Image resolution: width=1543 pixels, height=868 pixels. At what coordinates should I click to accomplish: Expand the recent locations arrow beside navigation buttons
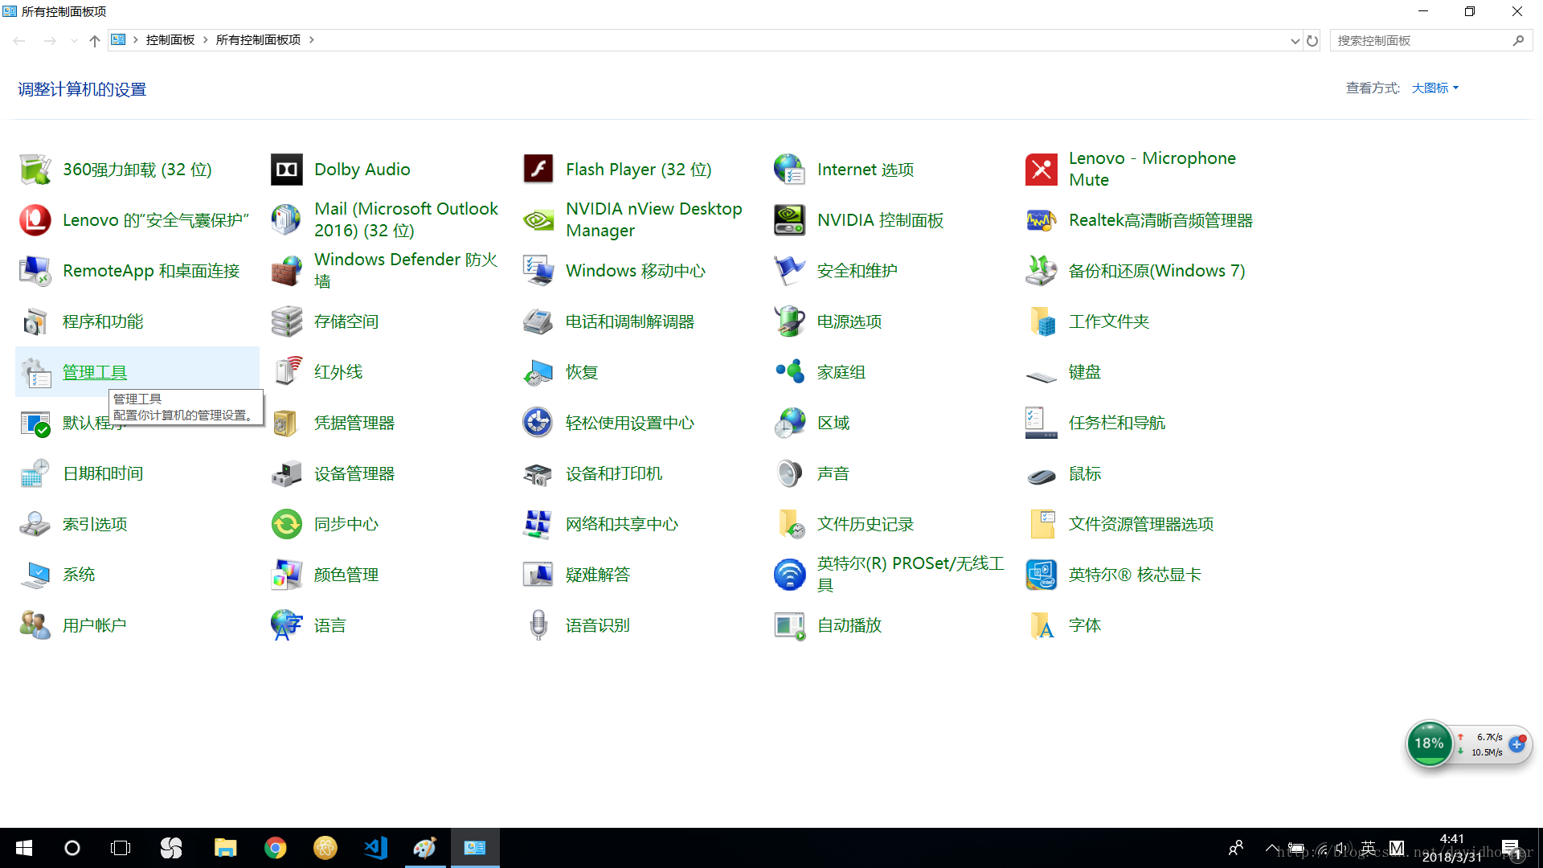pyautogui.click(x=74, y=40)
